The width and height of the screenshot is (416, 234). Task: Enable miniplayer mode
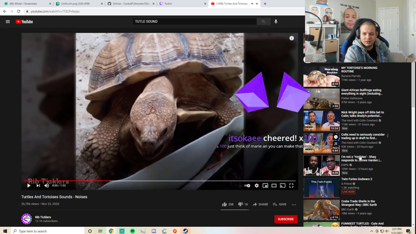[265, 185]
